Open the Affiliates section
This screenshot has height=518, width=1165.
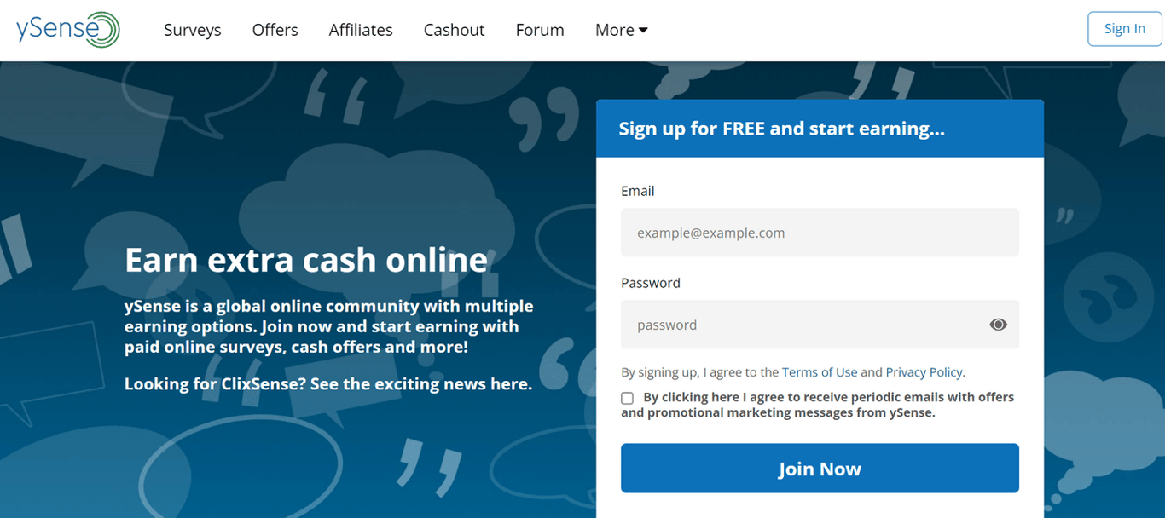(x=361, y=30)
